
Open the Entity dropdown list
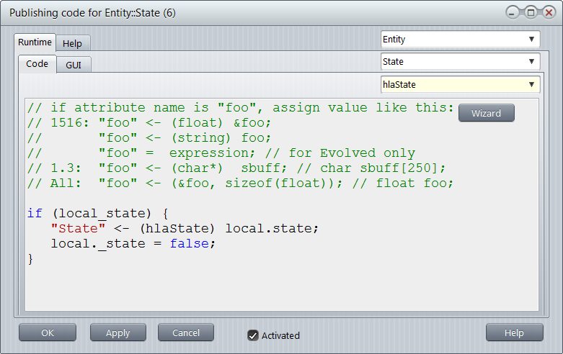coord(460,40)
